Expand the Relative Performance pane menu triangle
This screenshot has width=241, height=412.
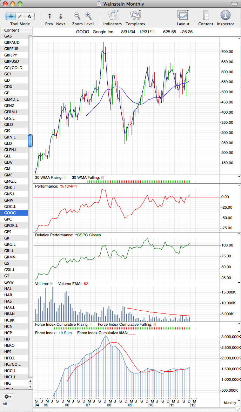[239, 234]
